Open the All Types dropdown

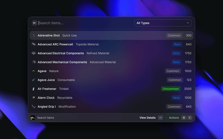(x=163, y=23)
